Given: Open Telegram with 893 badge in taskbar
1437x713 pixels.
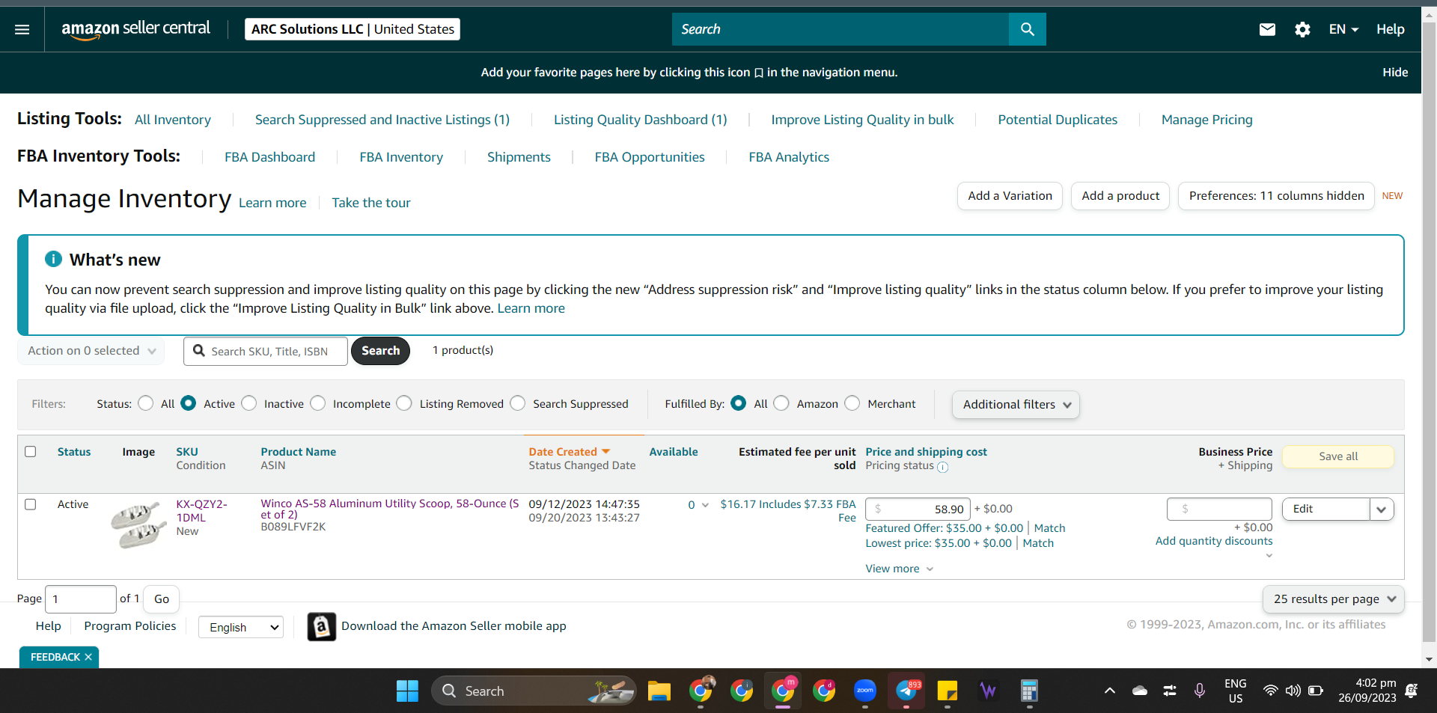Looking at the screenshot, I should (907, 691).
